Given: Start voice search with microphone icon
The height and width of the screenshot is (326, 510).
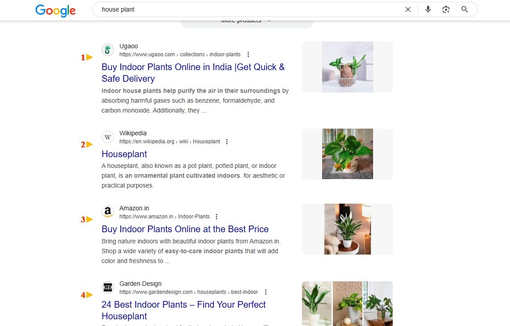Looking at the screenshot, I should pos(428,9).
